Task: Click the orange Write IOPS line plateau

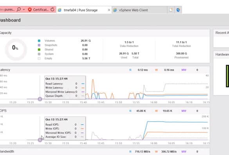Action: point(177,132)
